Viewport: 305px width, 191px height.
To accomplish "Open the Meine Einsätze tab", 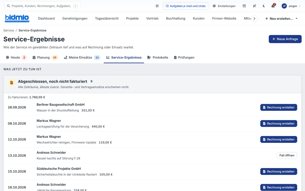I will pyautogui.click(x=82, y=58).
